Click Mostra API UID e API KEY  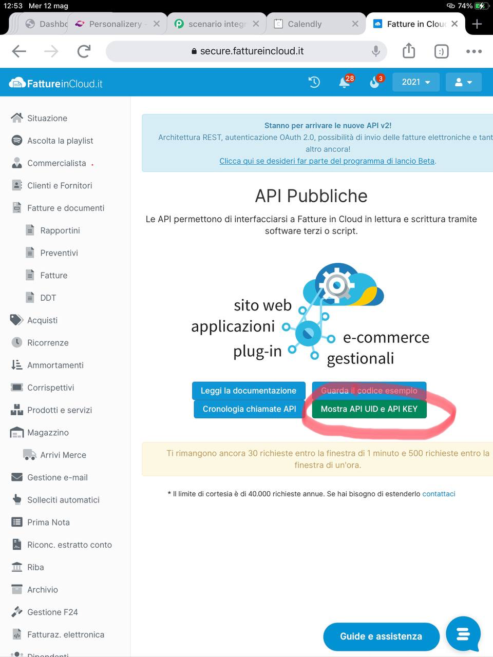tap(369, 409)
